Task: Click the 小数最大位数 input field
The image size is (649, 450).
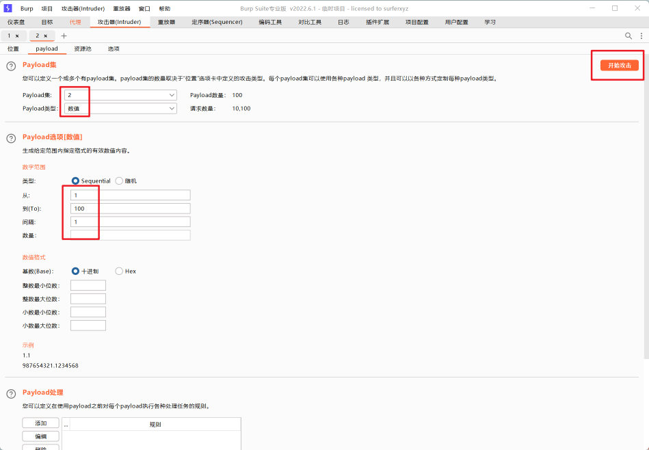Action: click(88, 326)
